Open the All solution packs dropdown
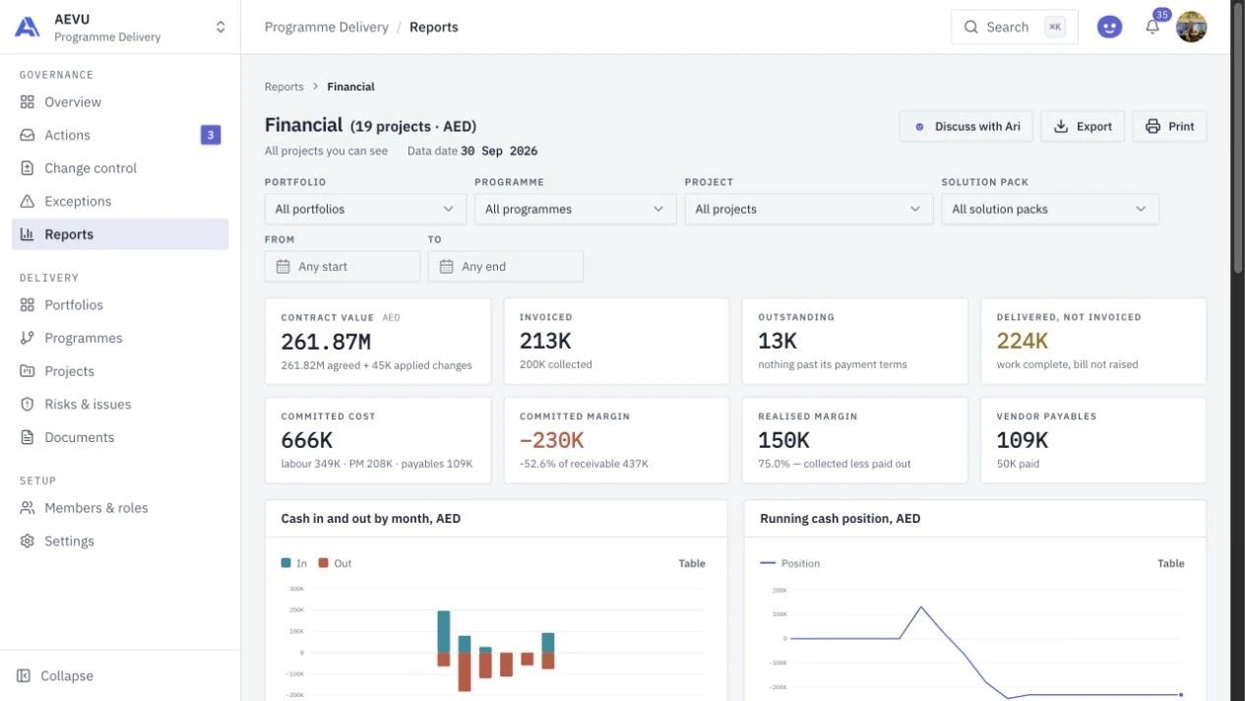The width and height of the screenshot is (1245, 701). coord(1050,209)
